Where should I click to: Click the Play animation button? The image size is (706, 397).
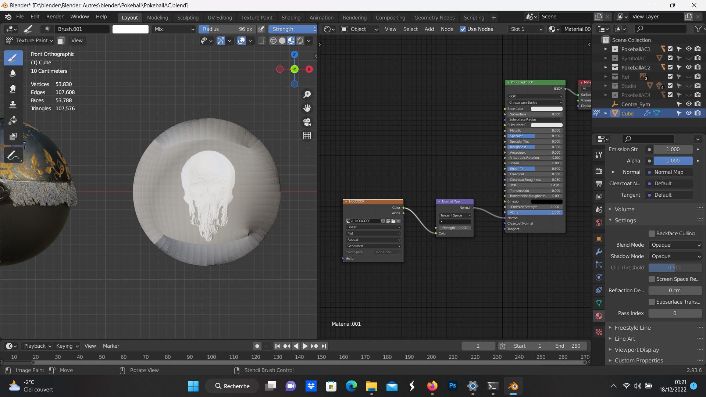click(305, 346)
